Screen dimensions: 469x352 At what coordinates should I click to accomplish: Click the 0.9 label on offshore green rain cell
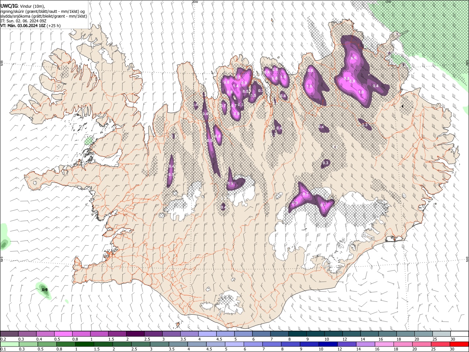(x=45, y=290)
